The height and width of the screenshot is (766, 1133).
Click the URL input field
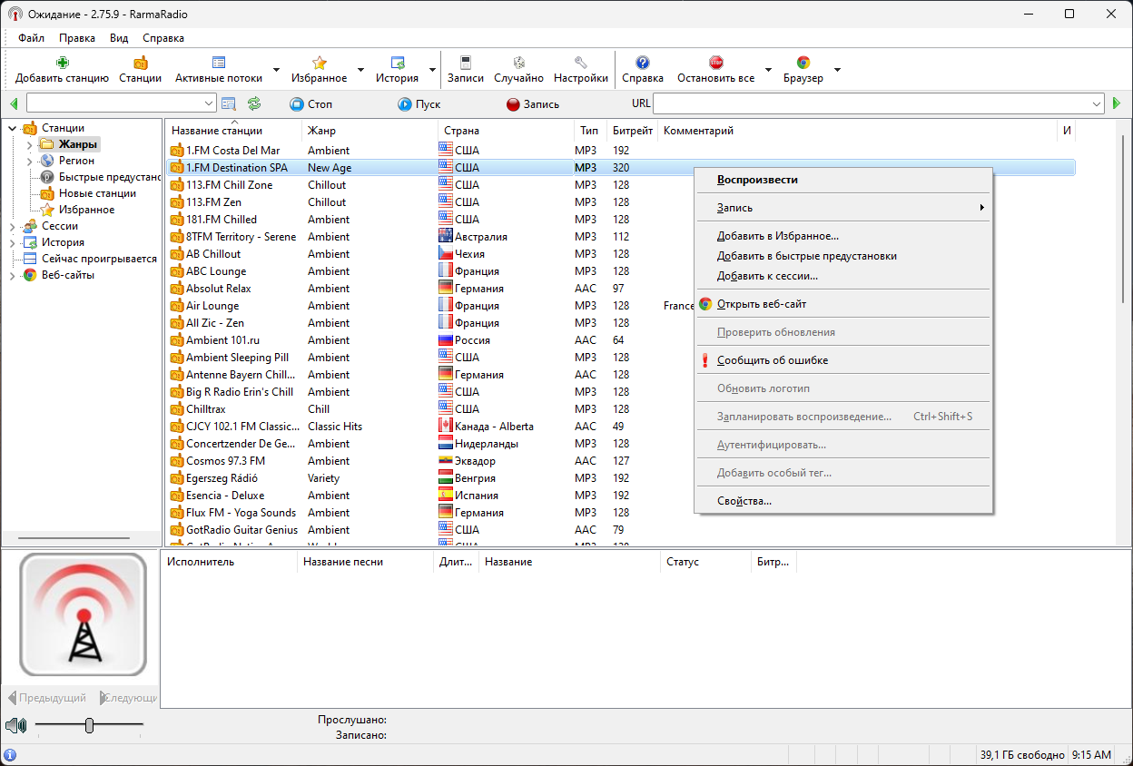tap(878, 103)
